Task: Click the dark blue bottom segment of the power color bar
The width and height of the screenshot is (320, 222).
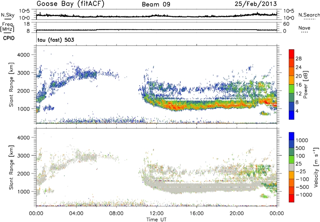Action: click(x=292, y=115)
